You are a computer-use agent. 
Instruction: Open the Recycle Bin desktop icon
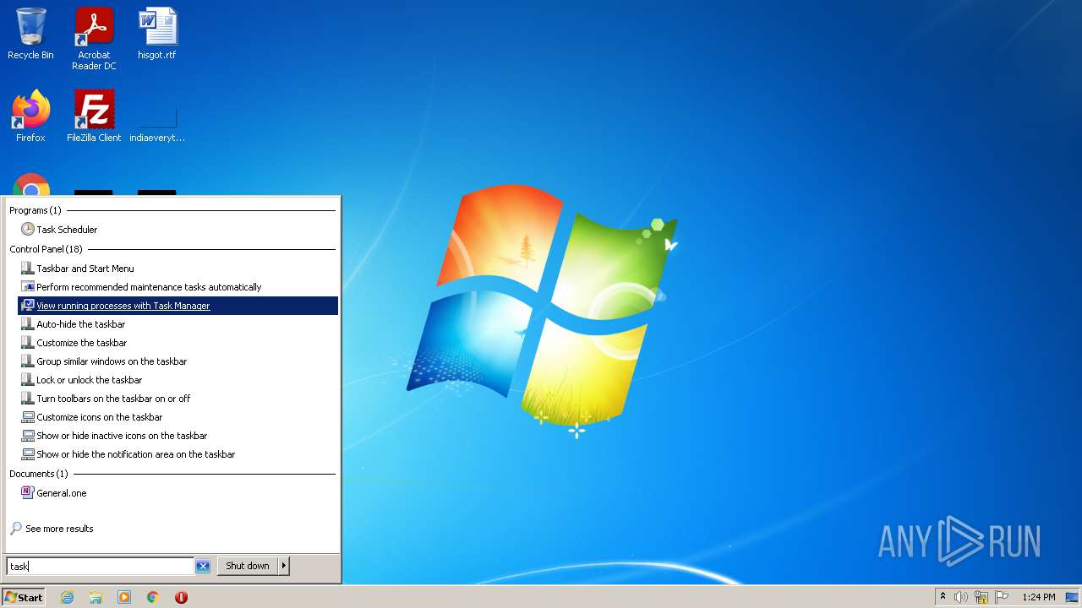click(30, 34)
